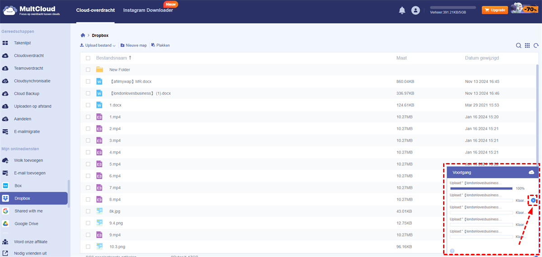Check the 【afilmywap】MR.docx checkbox

[x=88, y=81]
